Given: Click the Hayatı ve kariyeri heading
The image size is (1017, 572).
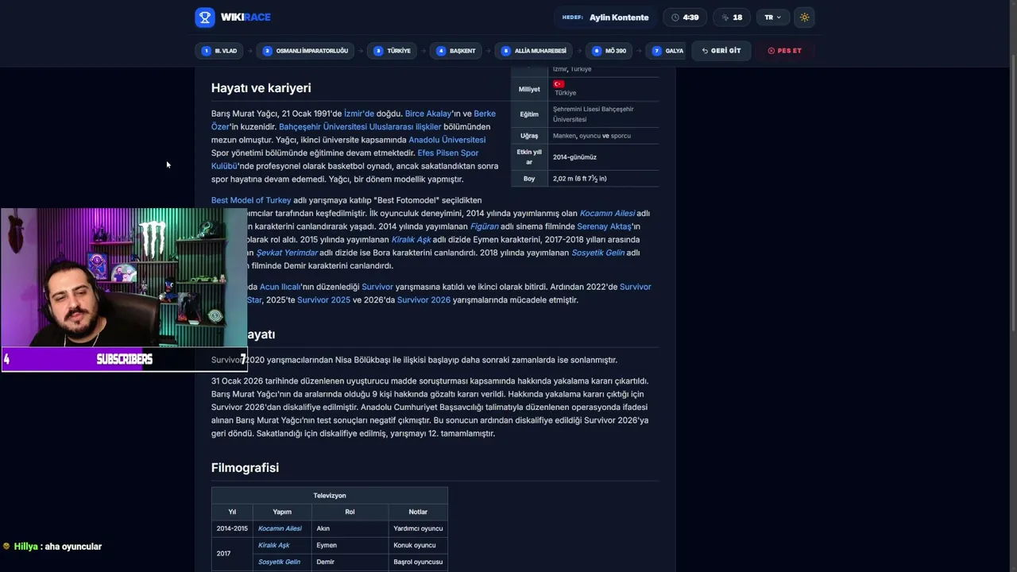Looking at the screenshot, I should tap(261, 88).
